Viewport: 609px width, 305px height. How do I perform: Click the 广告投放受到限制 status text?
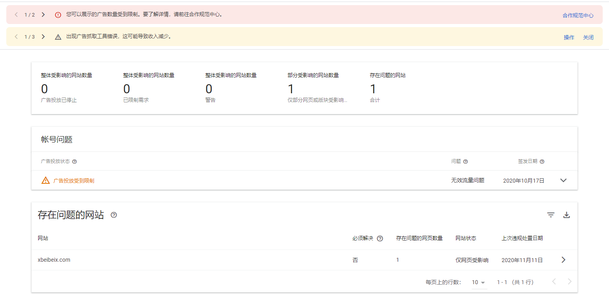[x=74, y=181]
